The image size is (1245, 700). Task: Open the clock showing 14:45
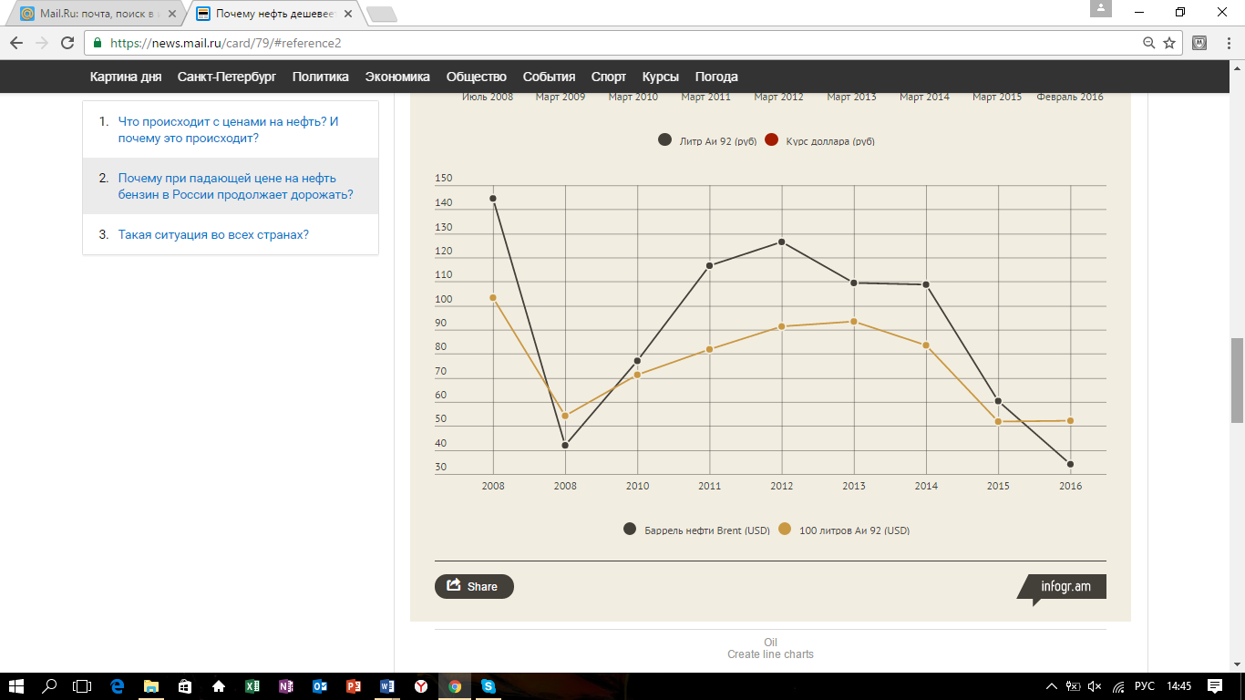click(x=1179, y=686)
